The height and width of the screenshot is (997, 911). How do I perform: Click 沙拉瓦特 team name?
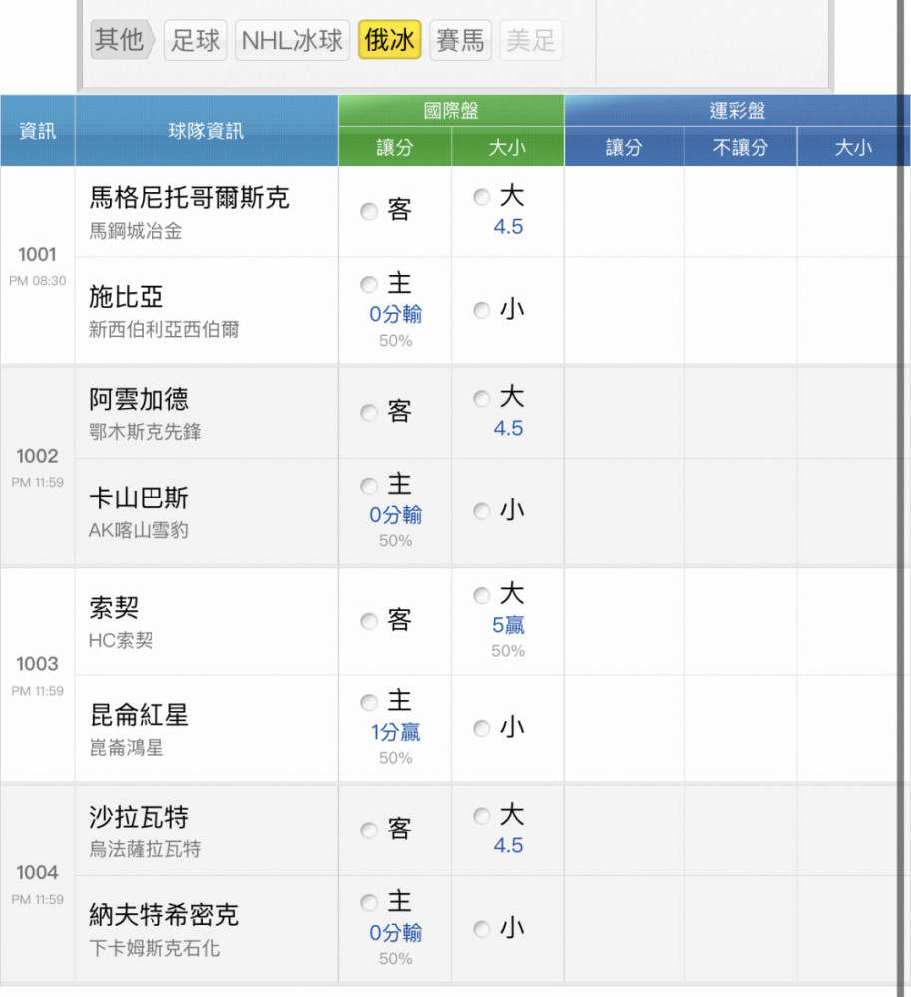tap(139, 817)
